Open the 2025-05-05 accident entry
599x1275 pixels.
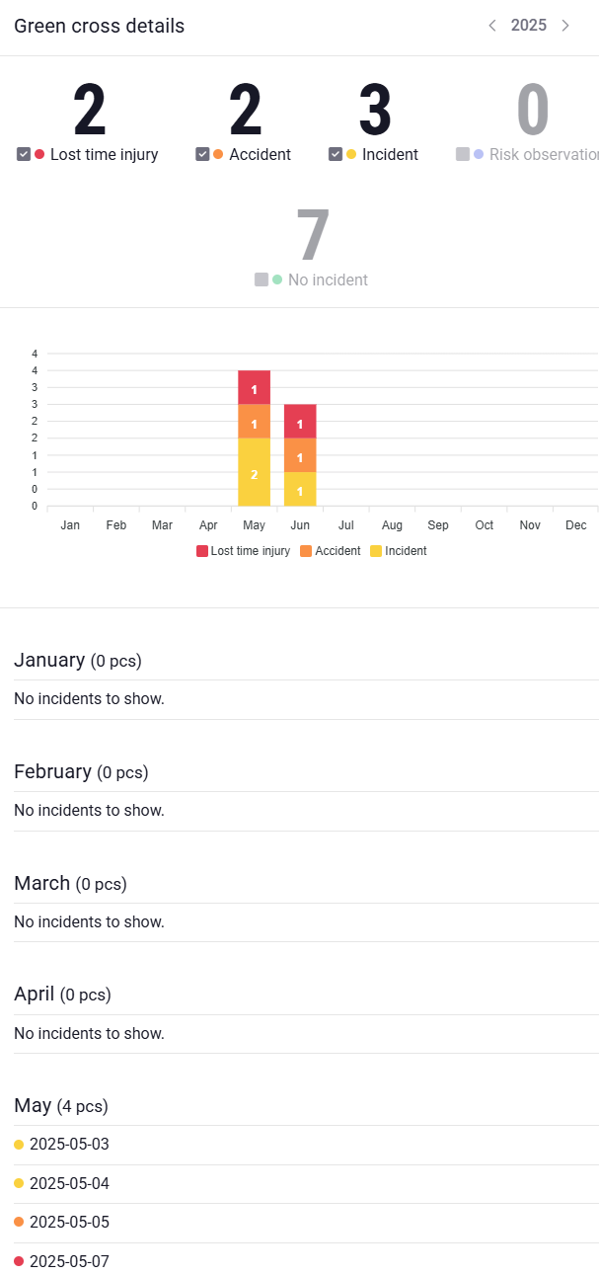[x=69, y=1222]
